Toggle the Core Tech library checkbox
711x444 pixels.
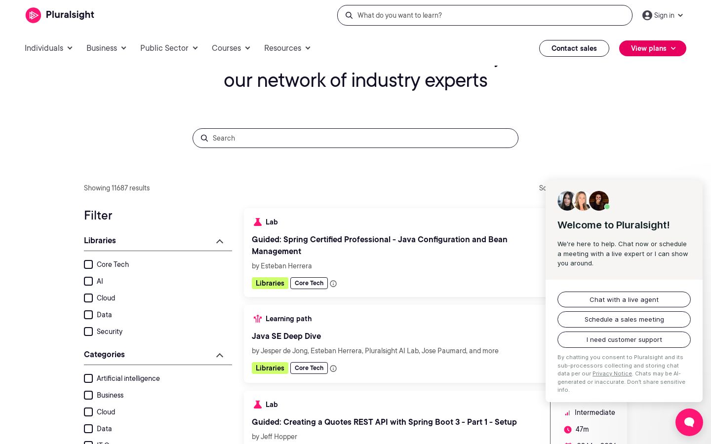coord(88,264)
